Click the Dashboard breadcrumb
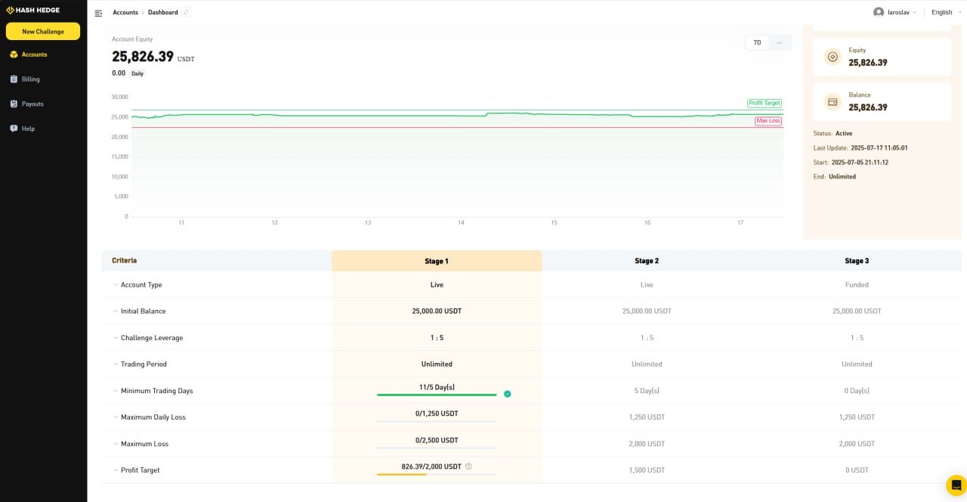This screenshot has height=502, width=967. coord(163,13)
